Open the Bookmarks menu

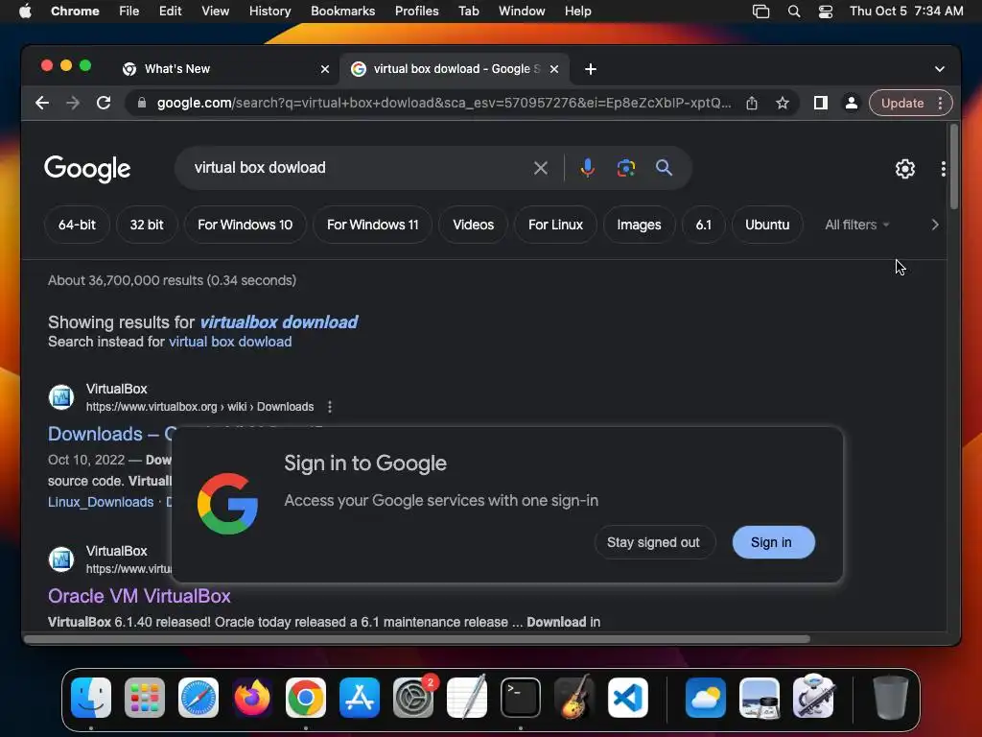tap(342, 12)
